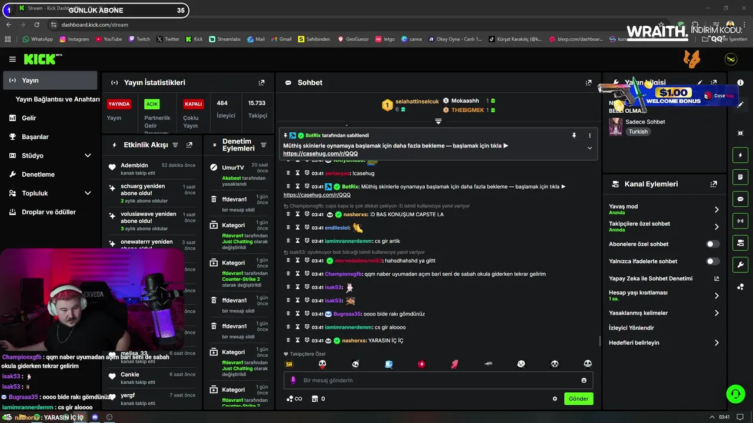Click İzleyici Yönlendir
The height and width of the screenshot is (423, 753).
point(631,328)
